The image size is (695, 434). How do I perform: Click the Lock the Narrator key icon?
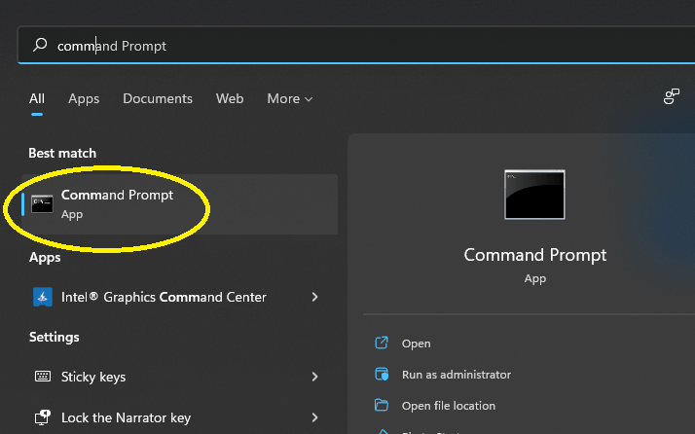43,417
